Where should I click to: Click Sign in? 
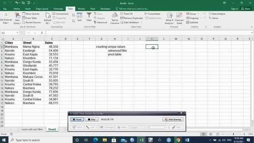[235, 9]
